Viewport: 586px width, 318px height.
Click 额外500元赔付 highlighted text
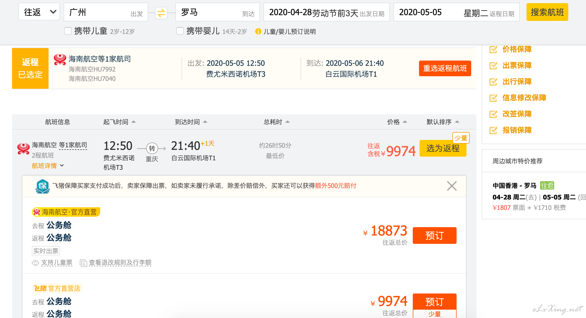336,186
